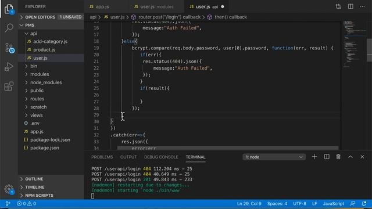372x209 pixels.
Task: Click the git branch icon in the status bar
Action: [x=8, y=204]
